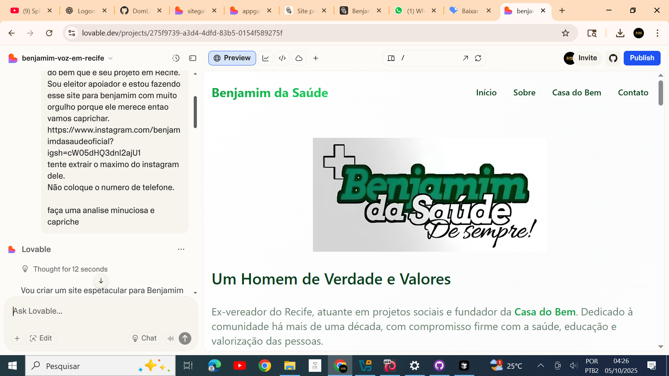Click the preview pane vertical scrollbar
This screenshot has height=376, width=669.
[x=661, y=93]
